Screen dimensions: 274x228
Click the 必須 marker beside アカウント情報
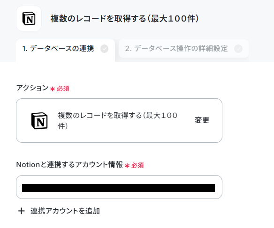[137, 165]
